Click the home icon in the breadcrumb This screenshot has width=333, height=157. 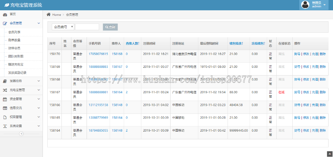pyautogui.click(x=48, y=14)
